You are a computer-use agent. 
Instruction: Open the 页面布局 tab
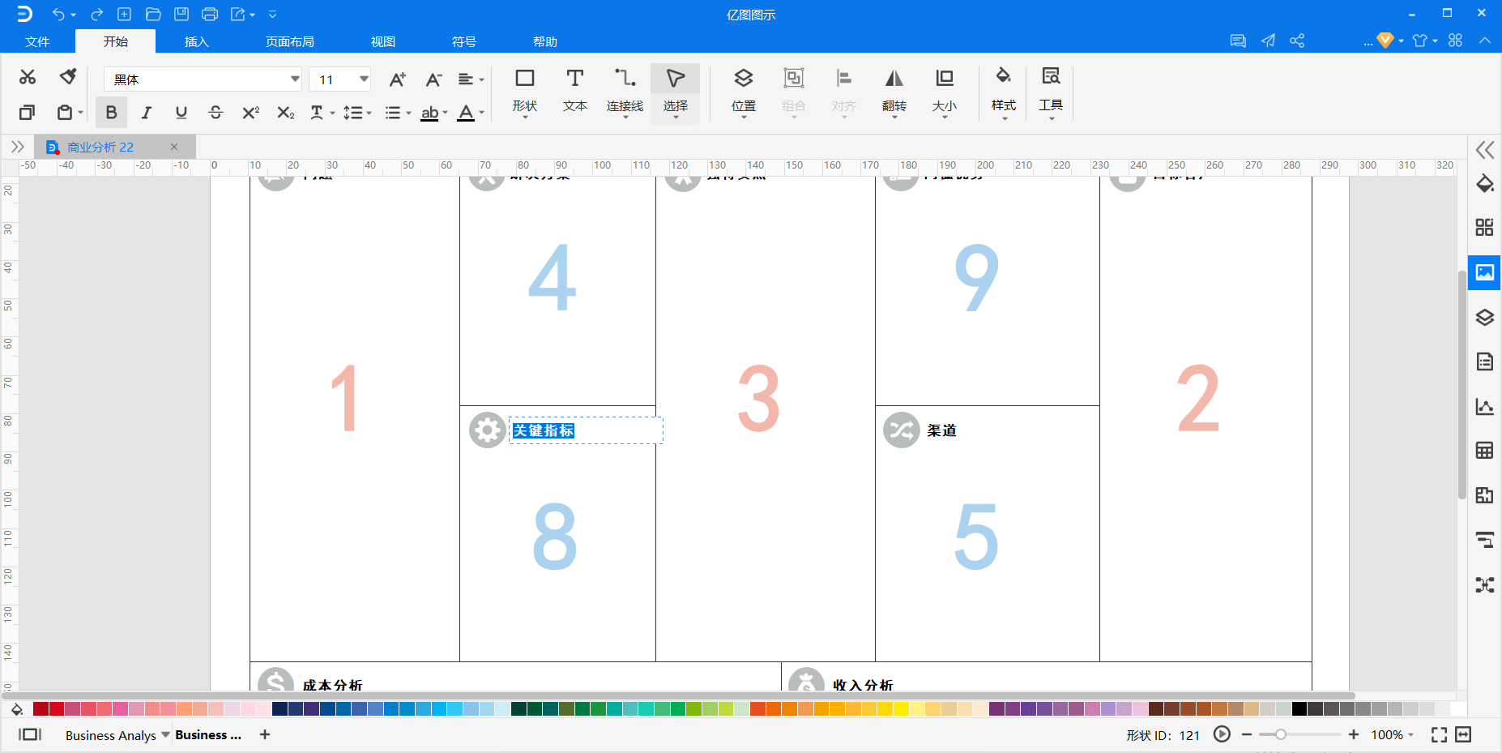click(x=290, y=41)
